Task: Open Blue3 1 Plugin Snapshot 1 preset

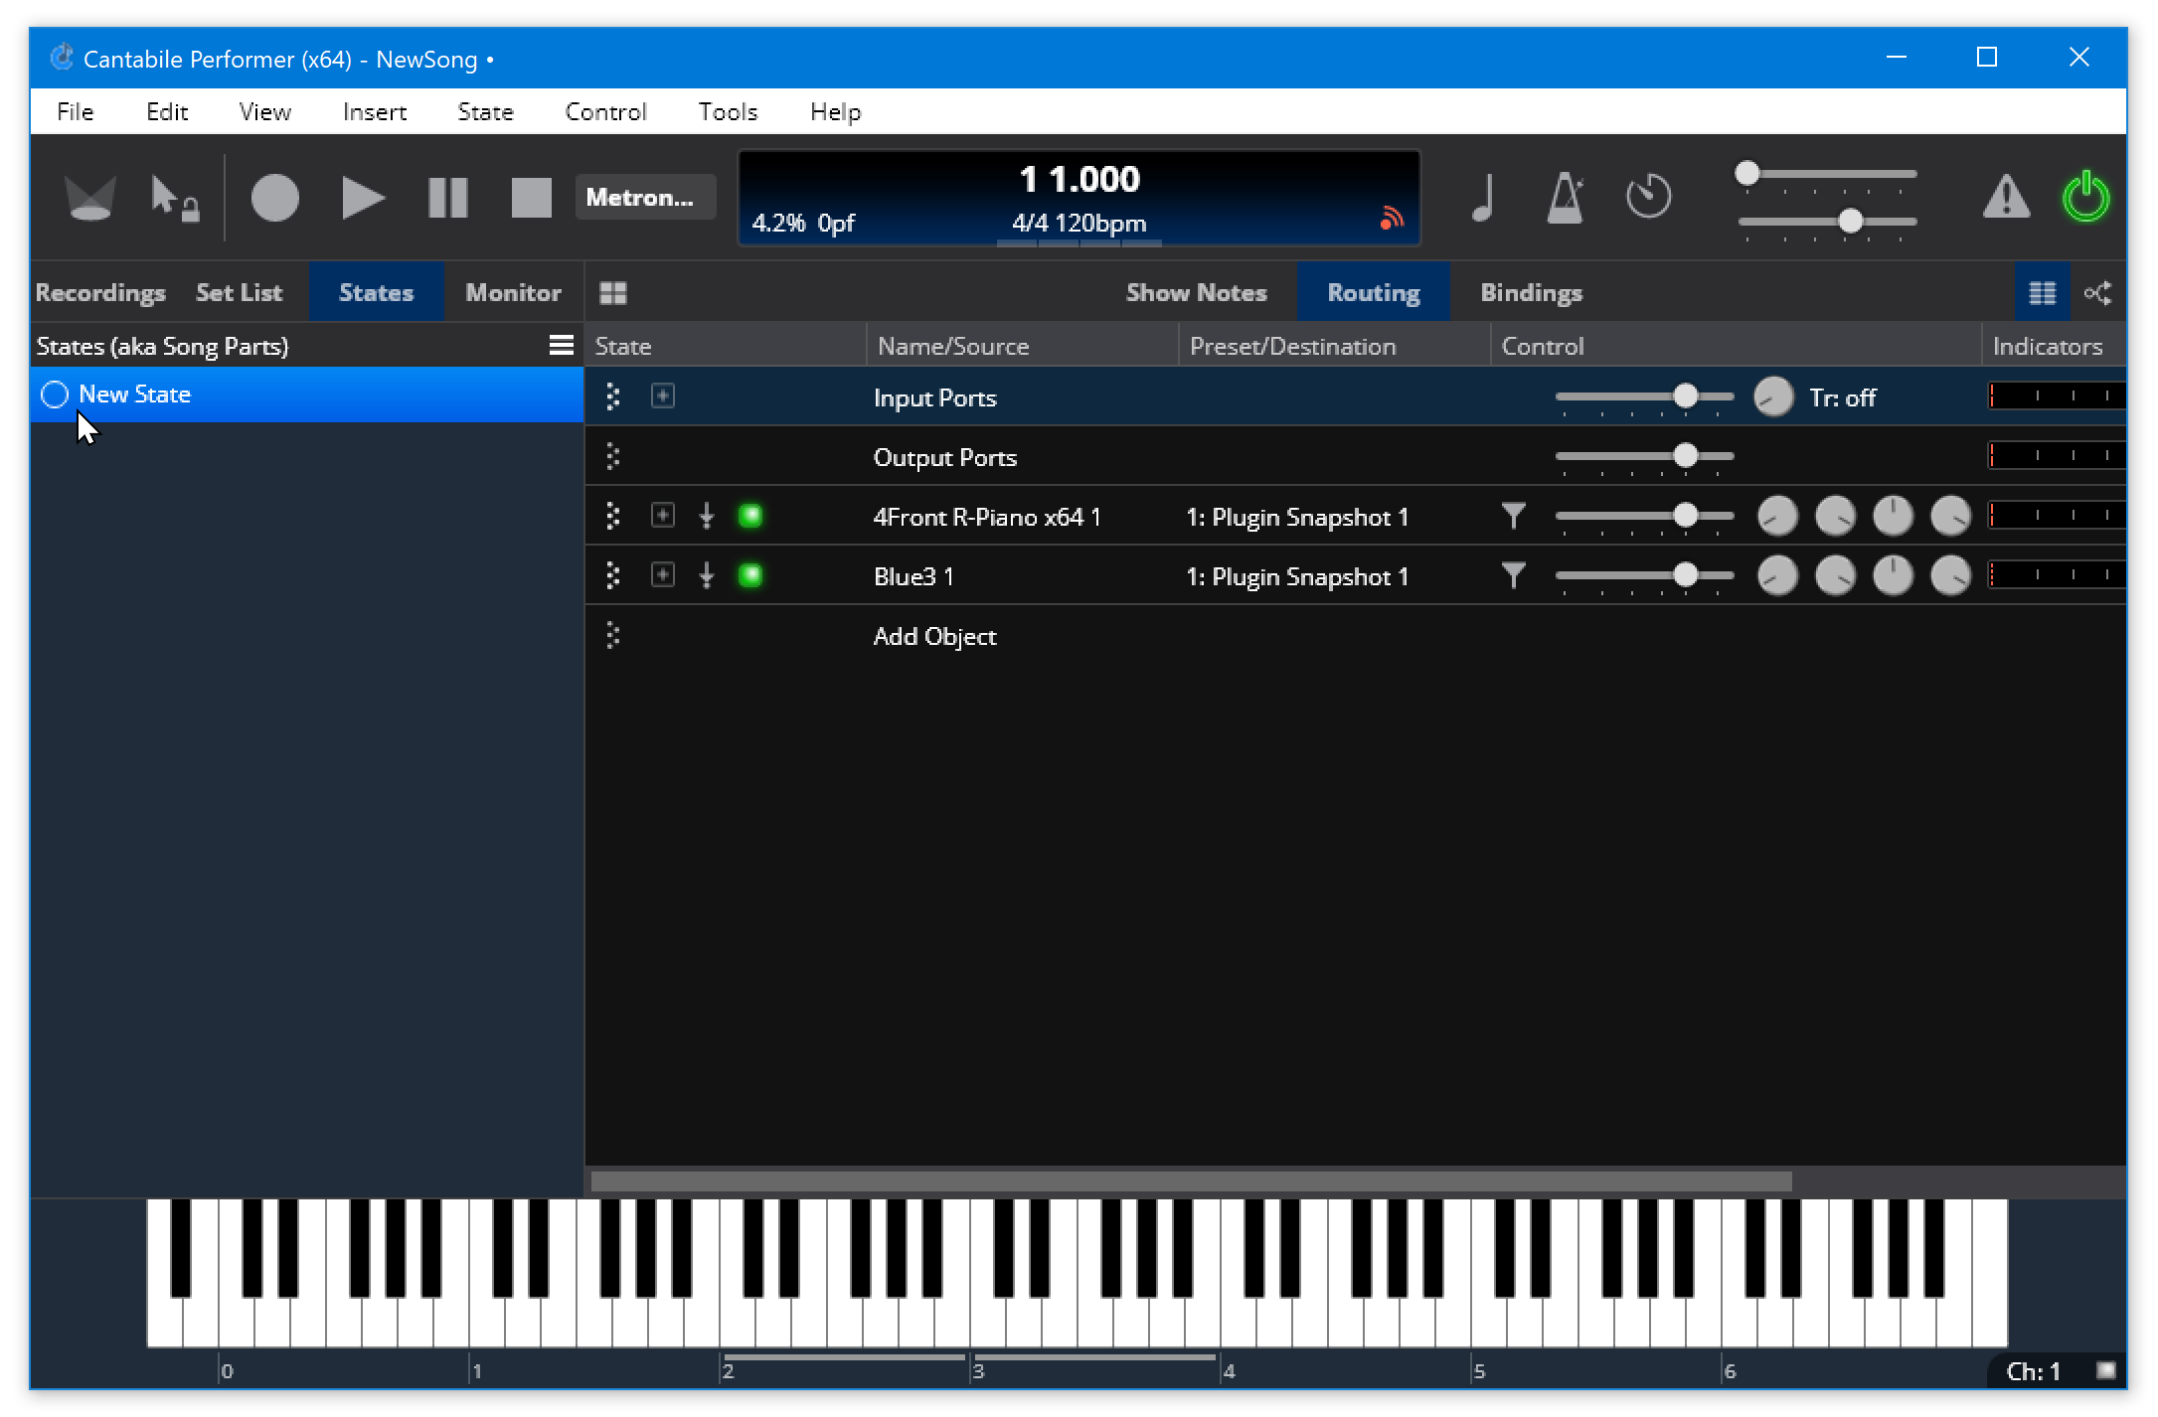Action: [1297, 576]
